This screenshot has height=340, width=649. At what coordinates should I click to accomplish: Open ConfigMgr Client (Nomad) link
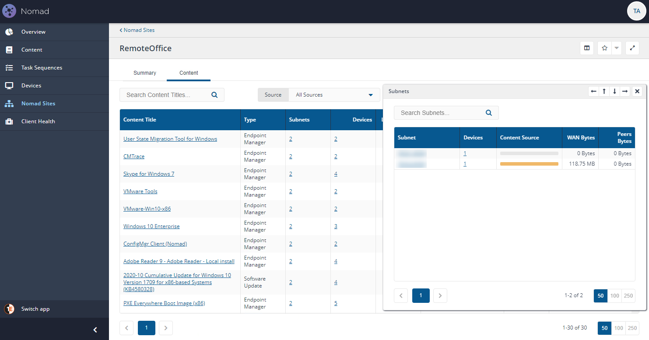155,244
